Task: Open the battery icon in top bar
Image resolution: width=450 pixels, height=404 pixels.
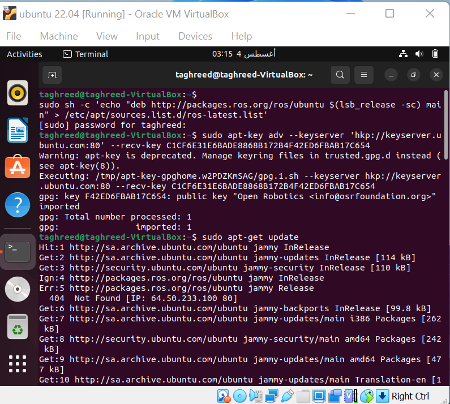Action: click(435, 54)
